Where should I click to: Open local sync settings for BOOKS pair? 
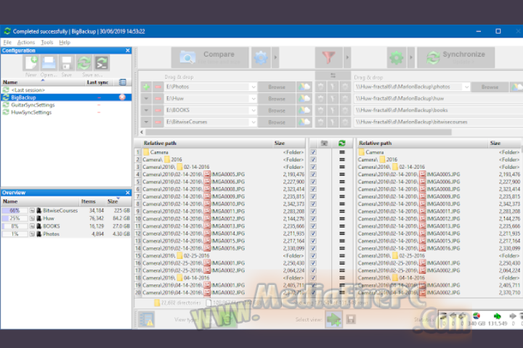click(x=345, y=110)
